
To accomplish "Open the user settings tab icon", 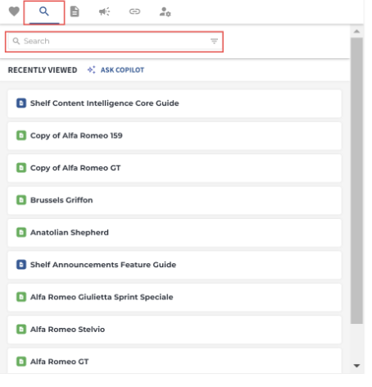I will 165,11.
